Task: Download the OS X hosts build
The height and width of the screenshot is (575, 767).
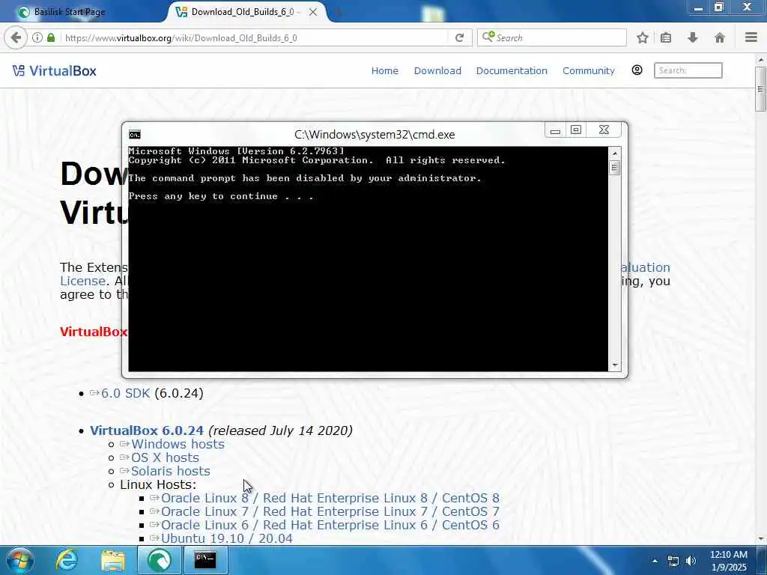Action: pyautogui.click(x=165, y=457)
